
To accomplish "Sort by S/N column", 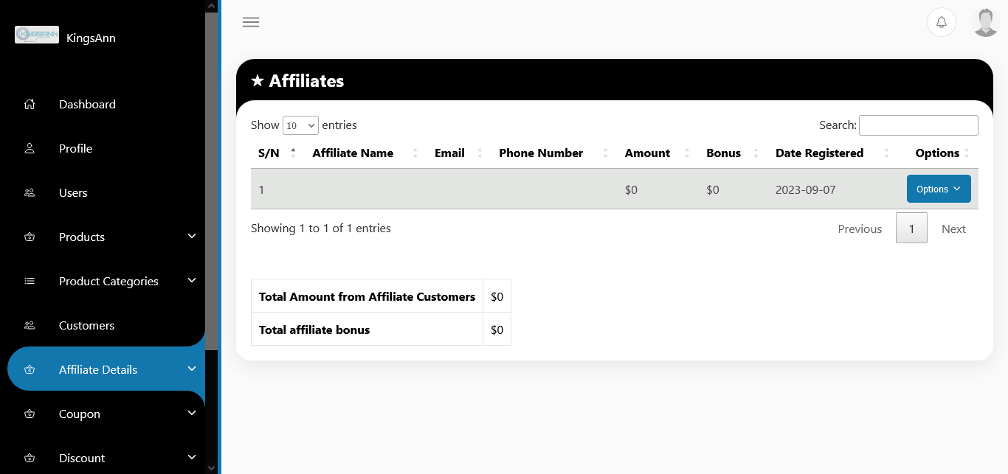I will tap(277, 153).
